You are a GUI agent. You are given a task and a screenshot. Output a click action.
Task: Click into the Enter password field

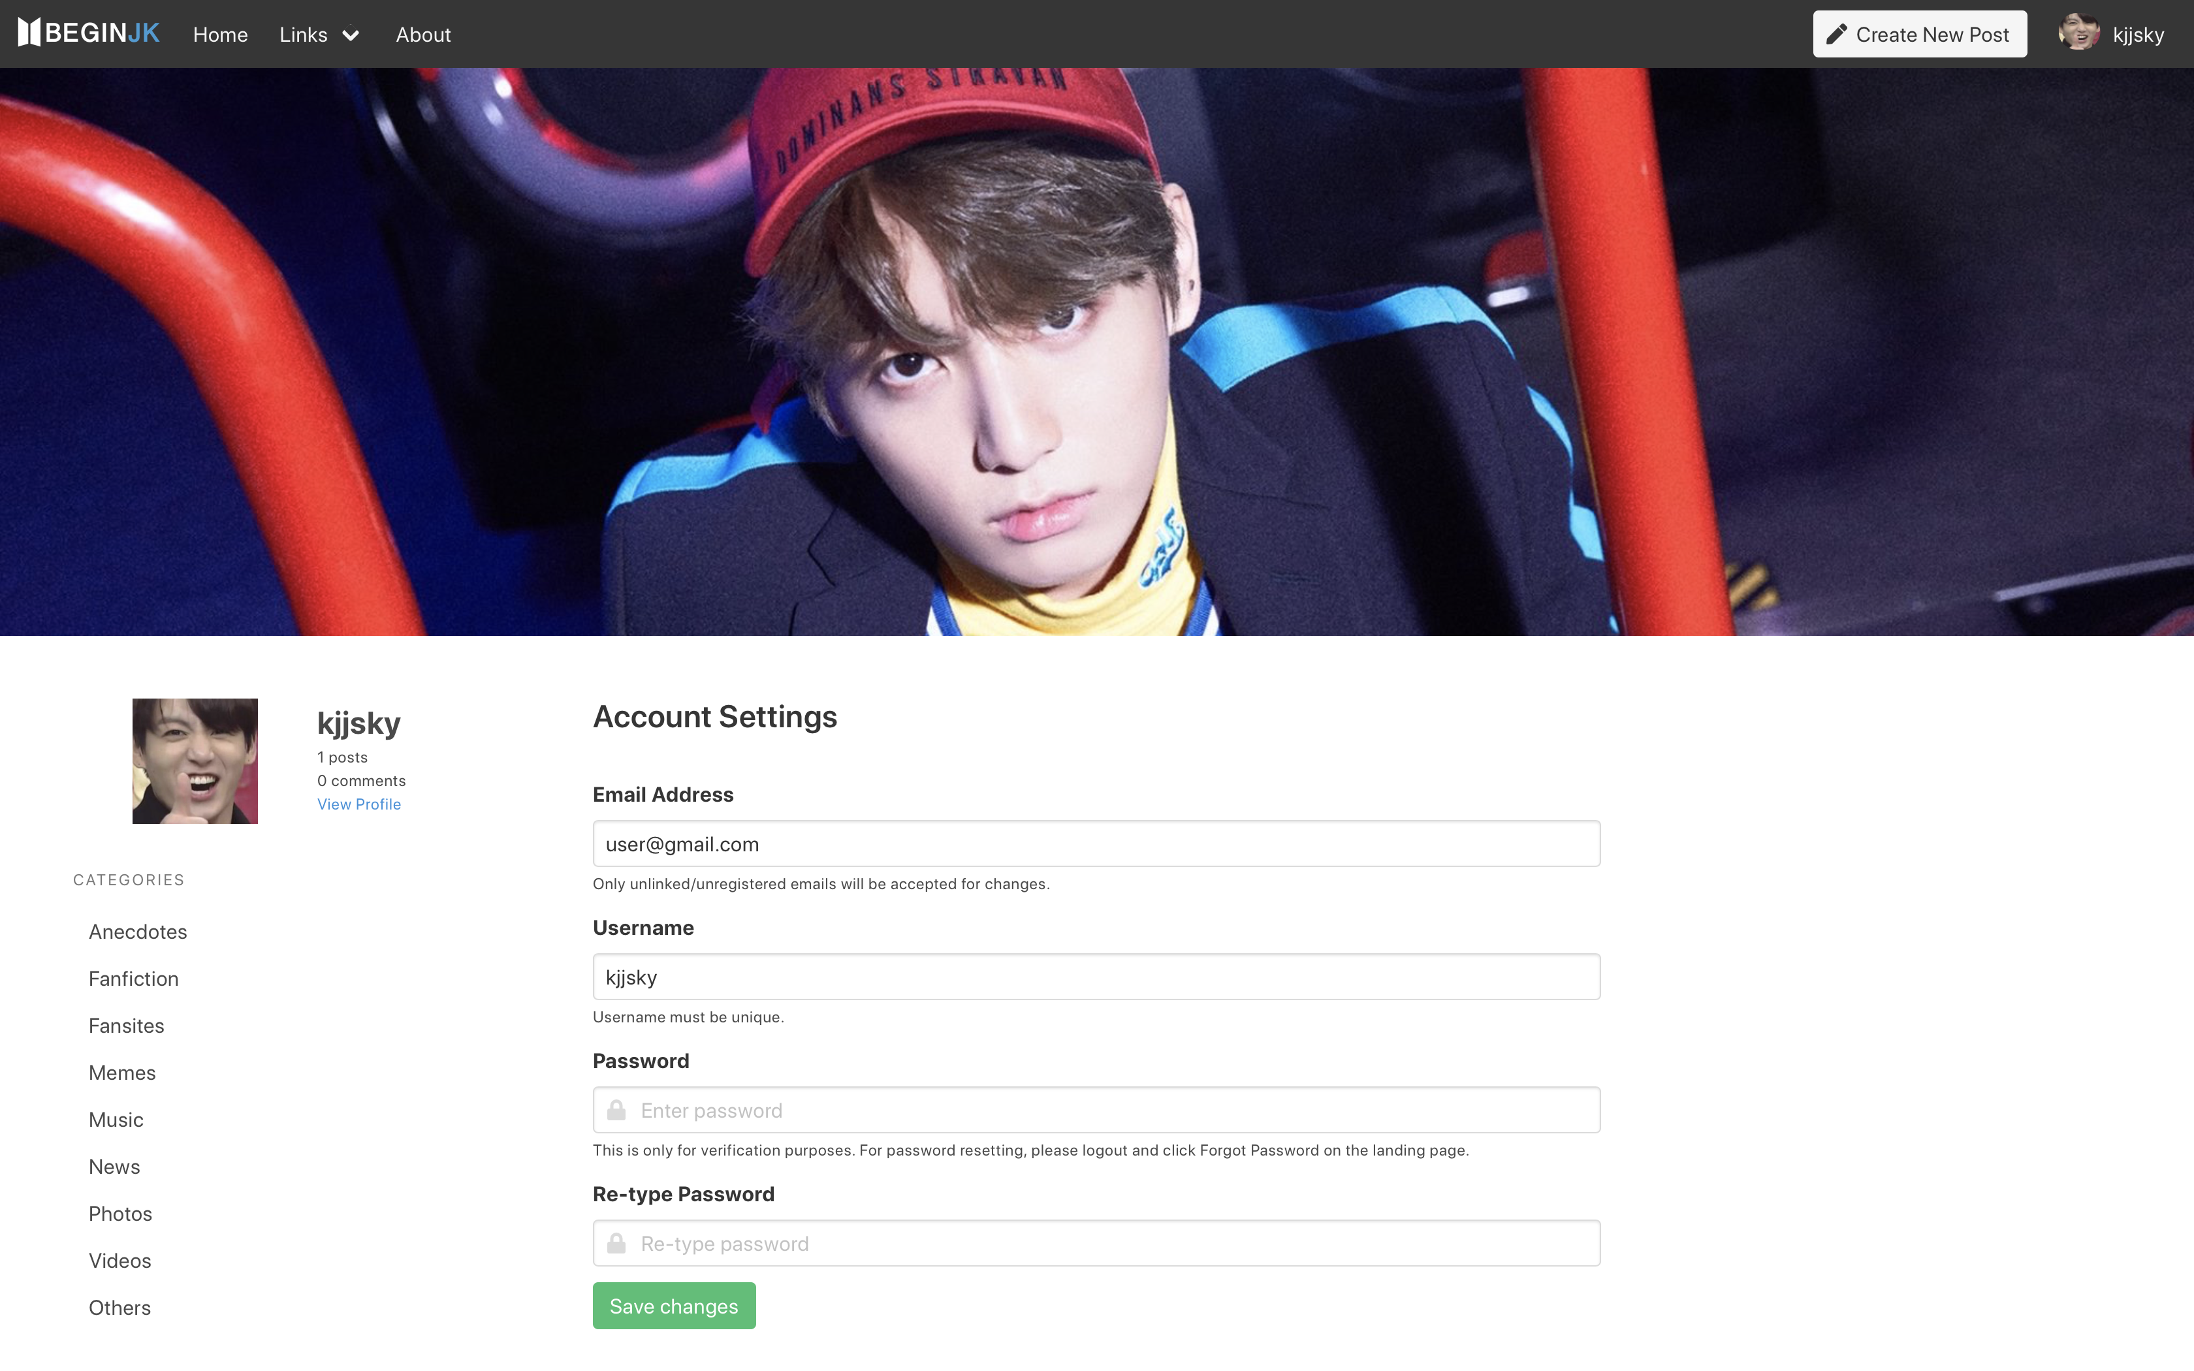[x=1096, y=1110]
